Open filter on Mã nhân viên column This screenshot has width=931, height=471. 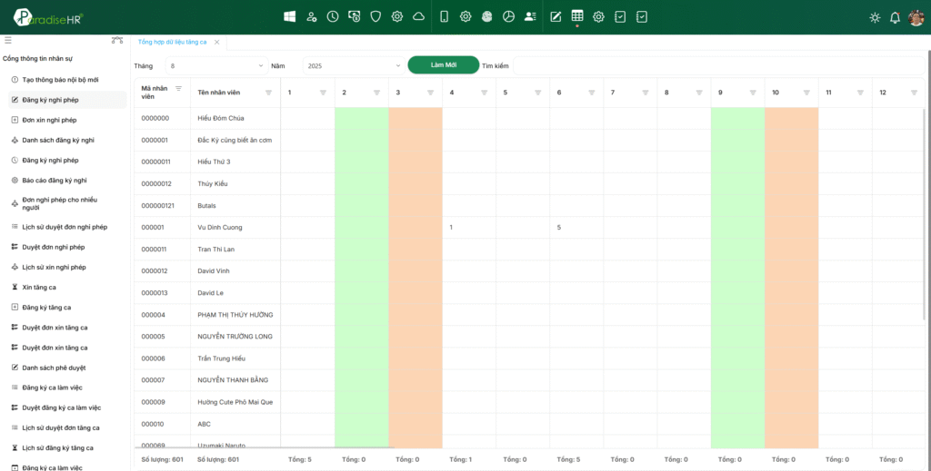pyautogui.click(x=178, y=89)
